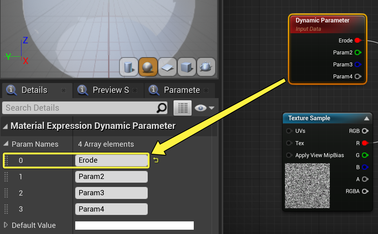
Task: Reset Erode param name to default
Action: tap(156, 160)
